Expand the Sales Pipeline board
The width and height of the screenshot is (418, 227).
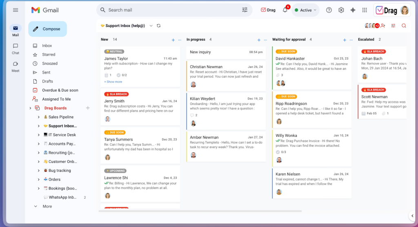[x=39, y=117]
